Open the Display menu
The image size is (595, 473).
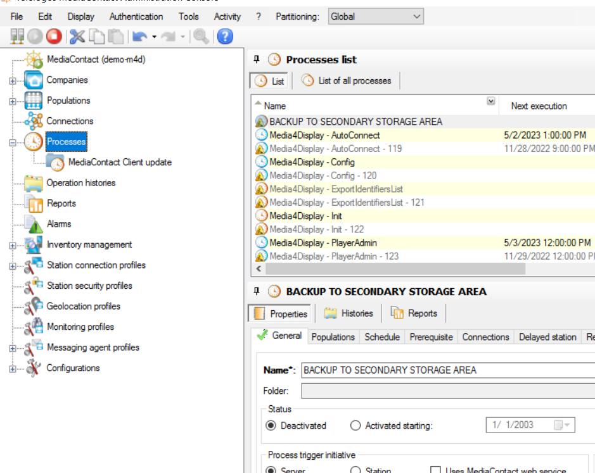[81, 16]
